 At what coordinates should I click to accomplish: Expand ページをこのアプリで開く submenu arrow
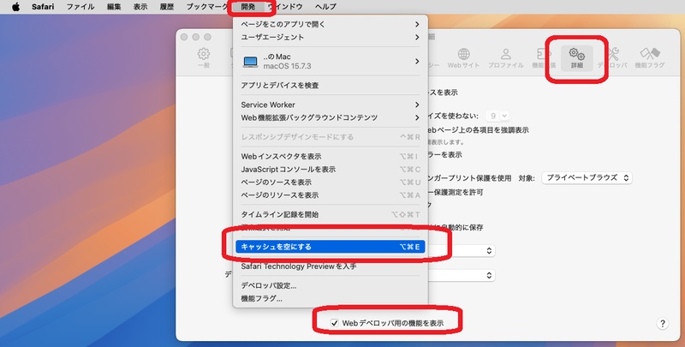(417, 25)
